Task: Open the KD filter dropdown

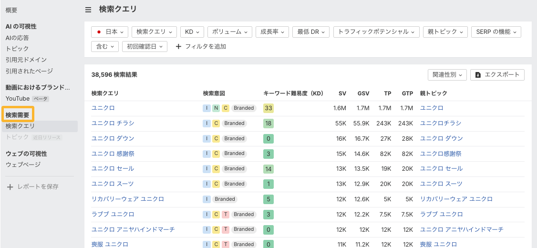Action: tap(192, 32)
